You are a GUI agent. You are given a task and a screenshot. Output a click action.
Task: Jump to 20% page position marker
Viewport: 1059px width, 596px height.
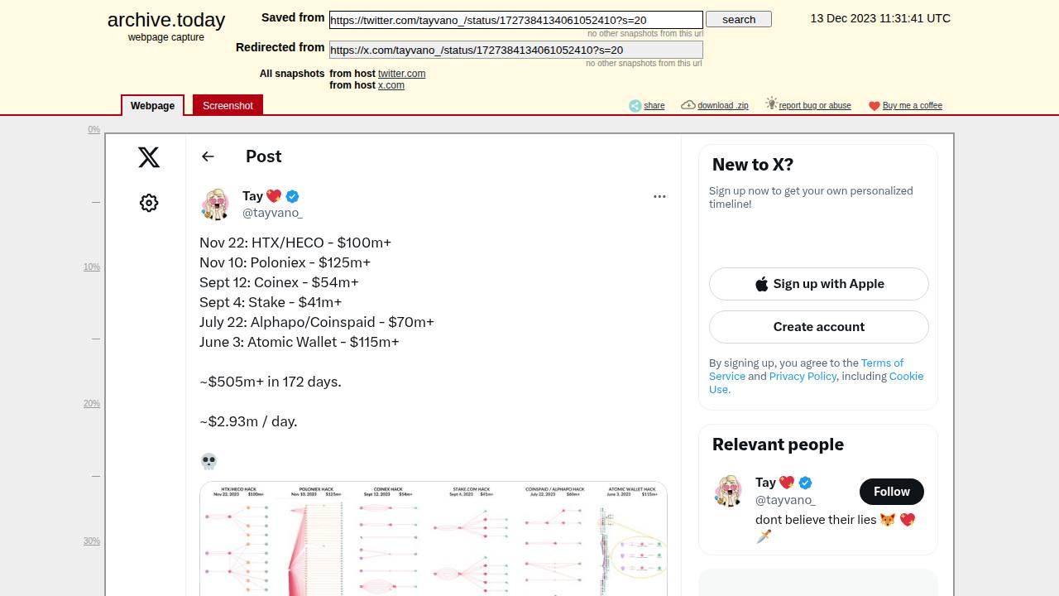point(91,404)
